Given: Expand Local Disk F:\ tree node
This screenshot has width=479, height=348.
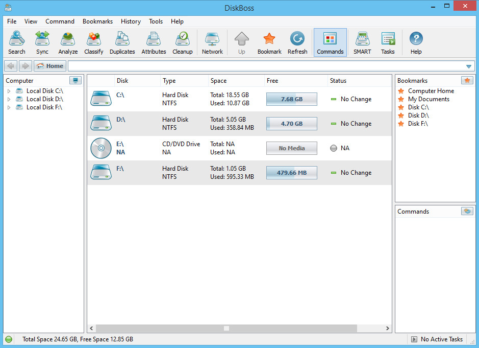Looking at the screenshot, I should pyautogui.click(x=9, y=107).
